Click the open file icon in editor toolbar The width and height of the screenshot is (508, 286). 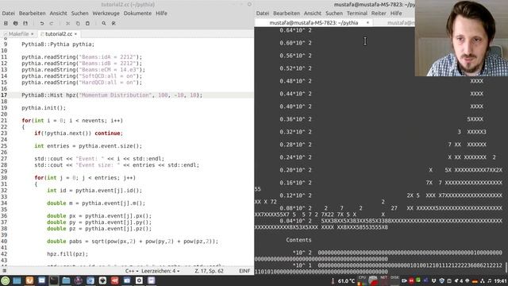[x=16, y=23]
